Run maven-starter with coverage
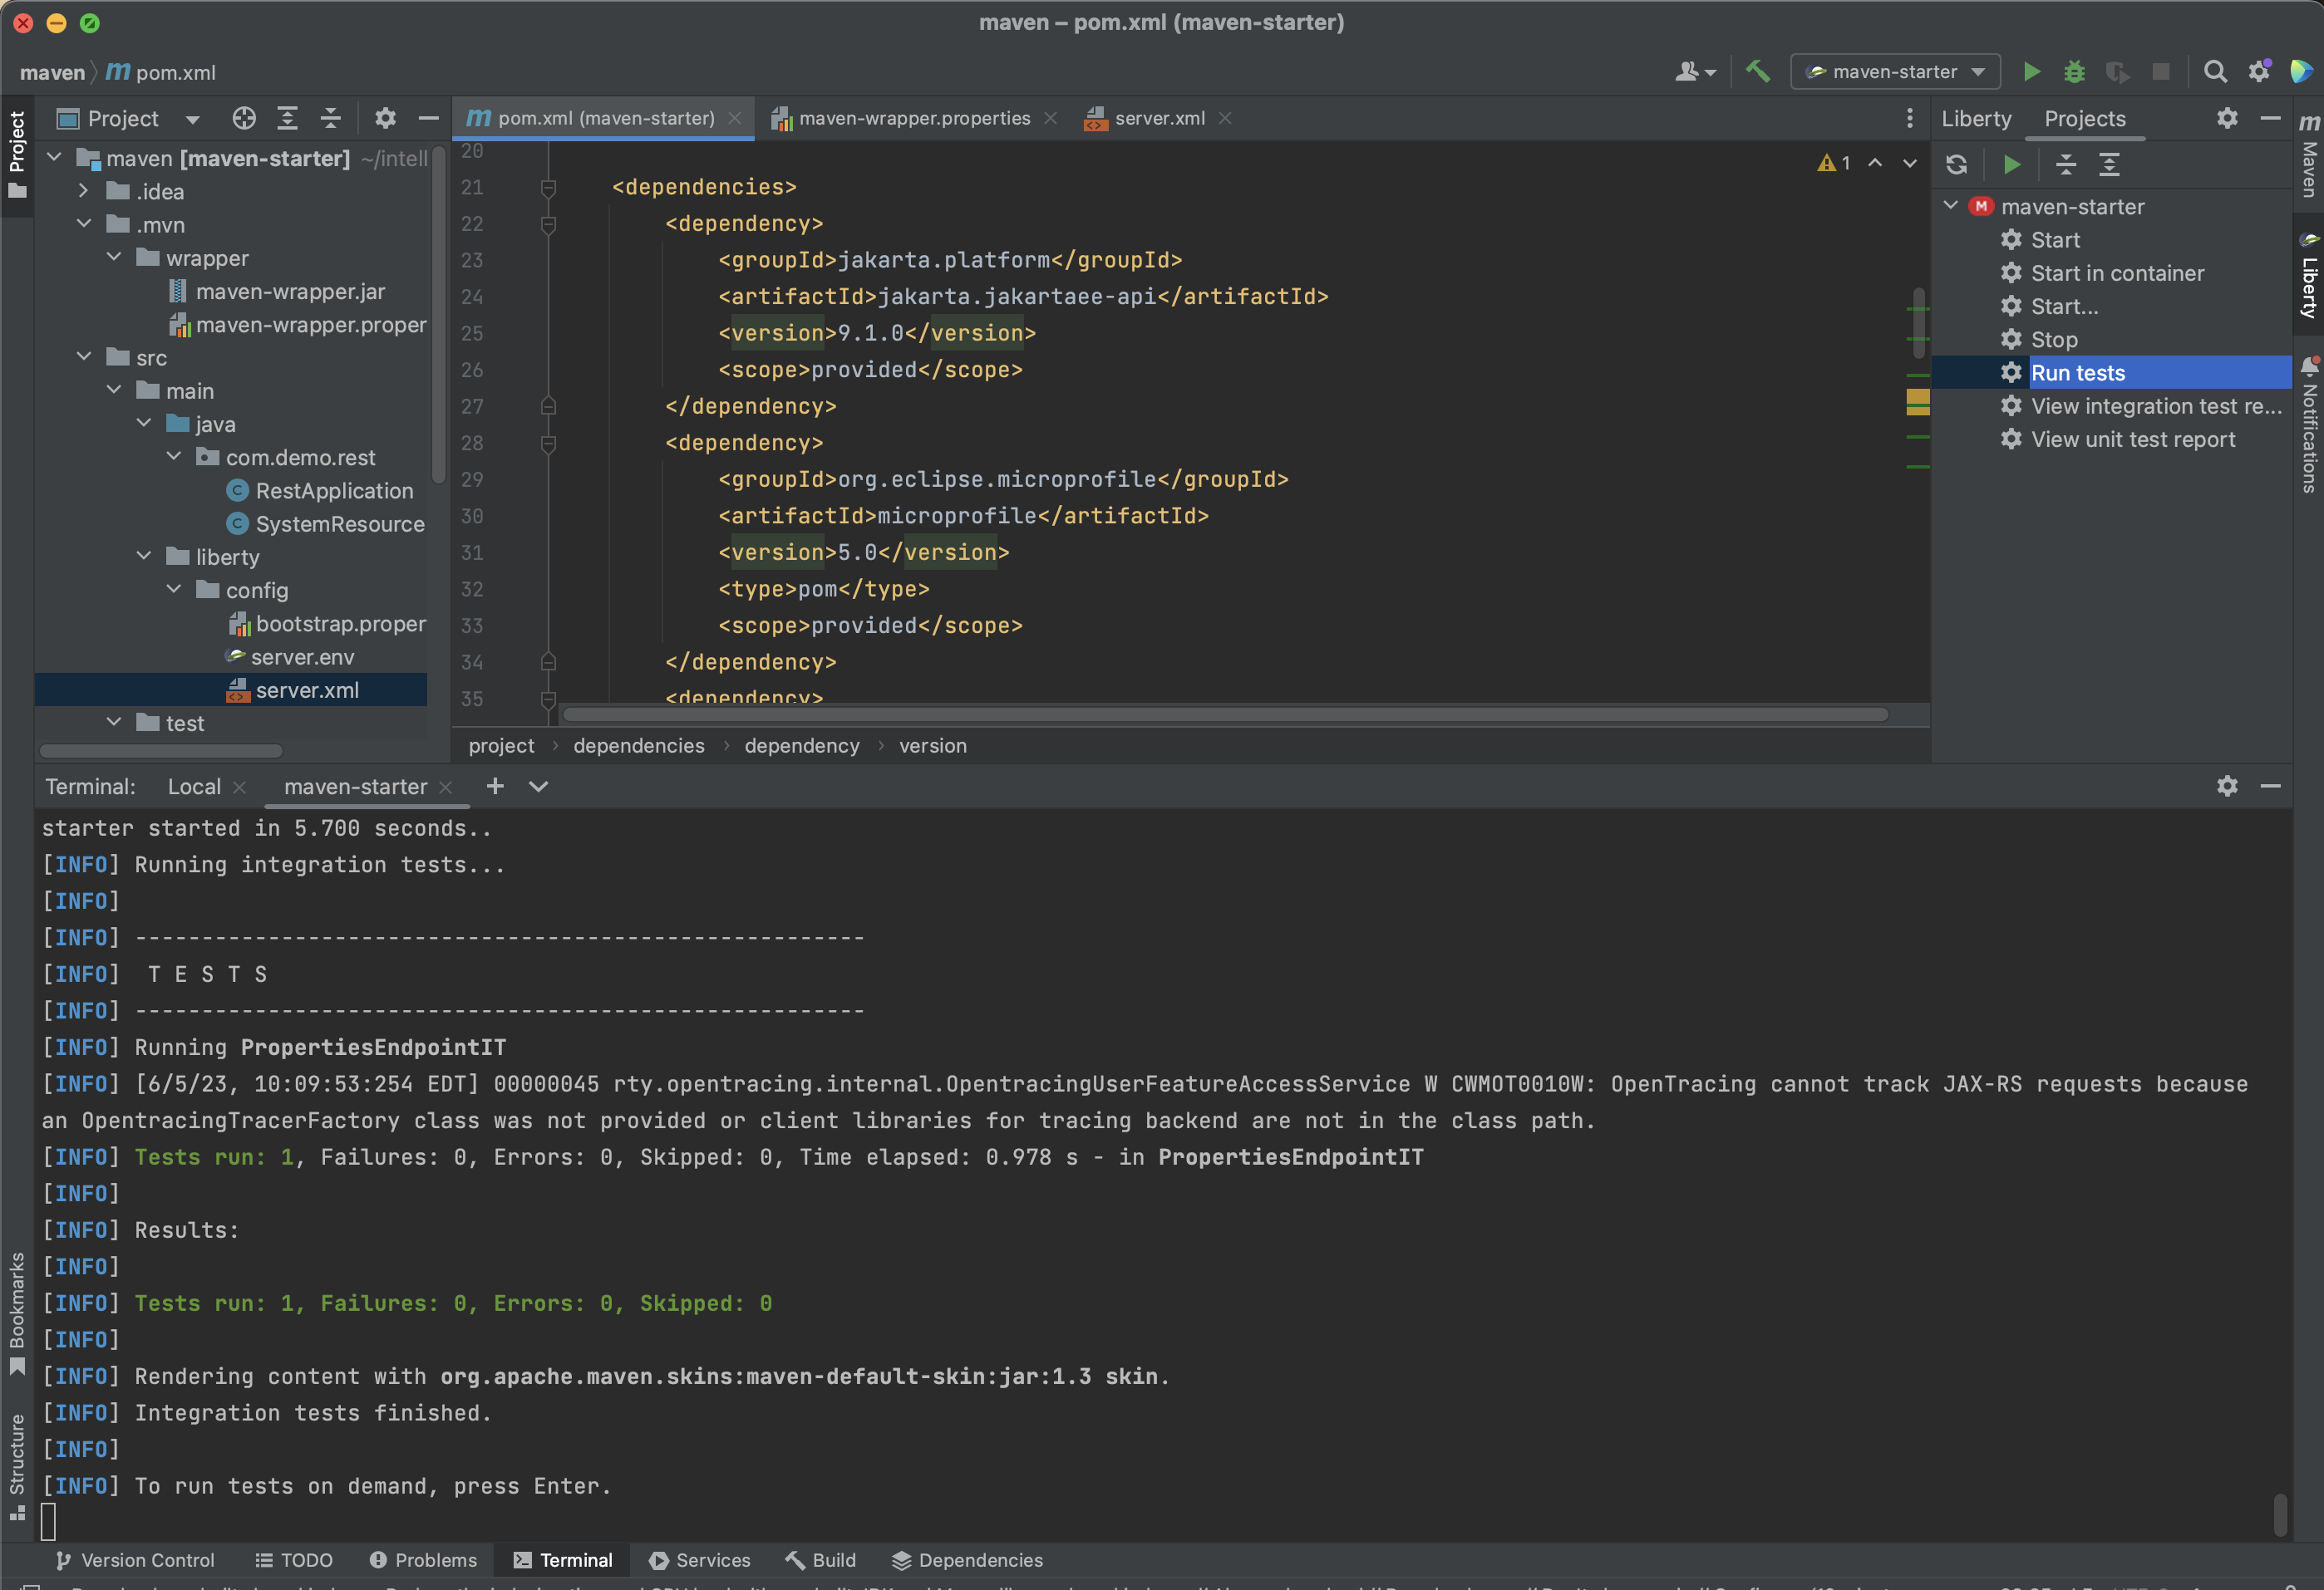The height and width of the screenshot is (1590, 2324). point(2117,71)
